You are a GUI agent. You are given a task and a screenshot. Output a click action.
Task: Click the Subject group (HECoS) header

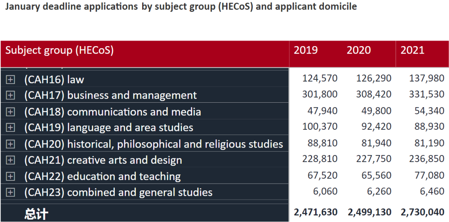coord(59,50)
